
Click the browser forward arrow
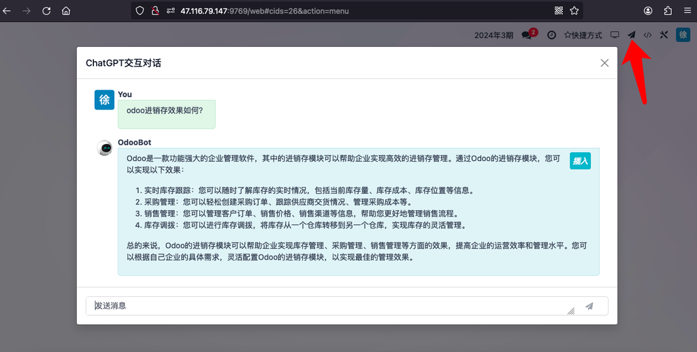click(27, 11)
